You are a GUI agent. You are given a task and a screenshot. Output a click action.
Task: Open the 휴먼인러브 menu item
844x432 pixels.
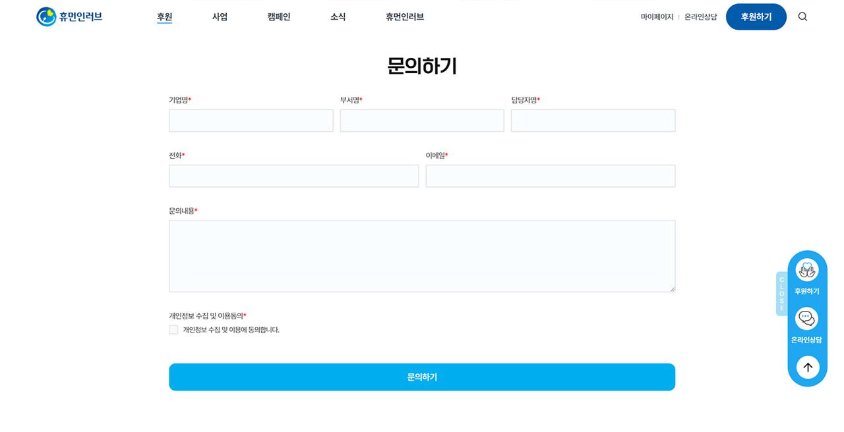(405, 17)
